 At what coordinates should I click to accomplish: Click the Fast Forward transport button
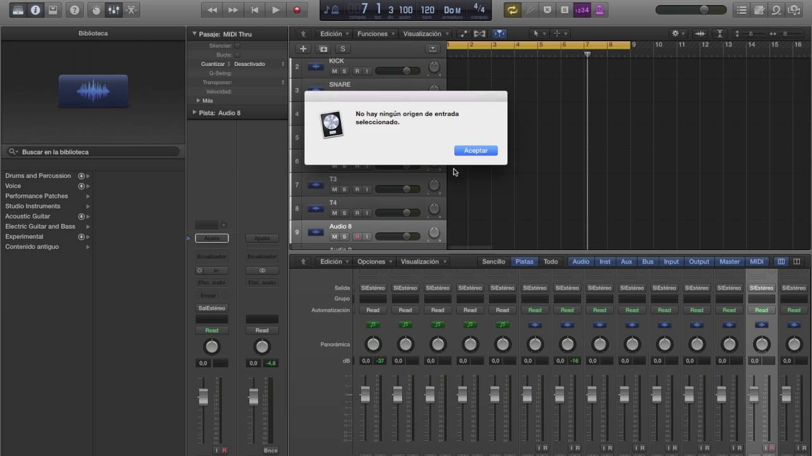(233, 10)
